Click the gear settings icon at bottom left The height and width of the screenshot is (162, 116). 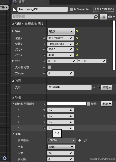(5, 158)
